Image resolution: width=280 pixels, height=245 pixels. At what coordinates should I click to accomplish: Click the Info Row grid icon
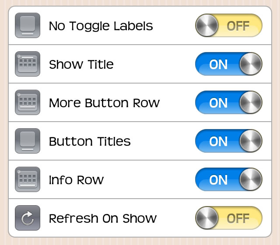coord(28,179)
